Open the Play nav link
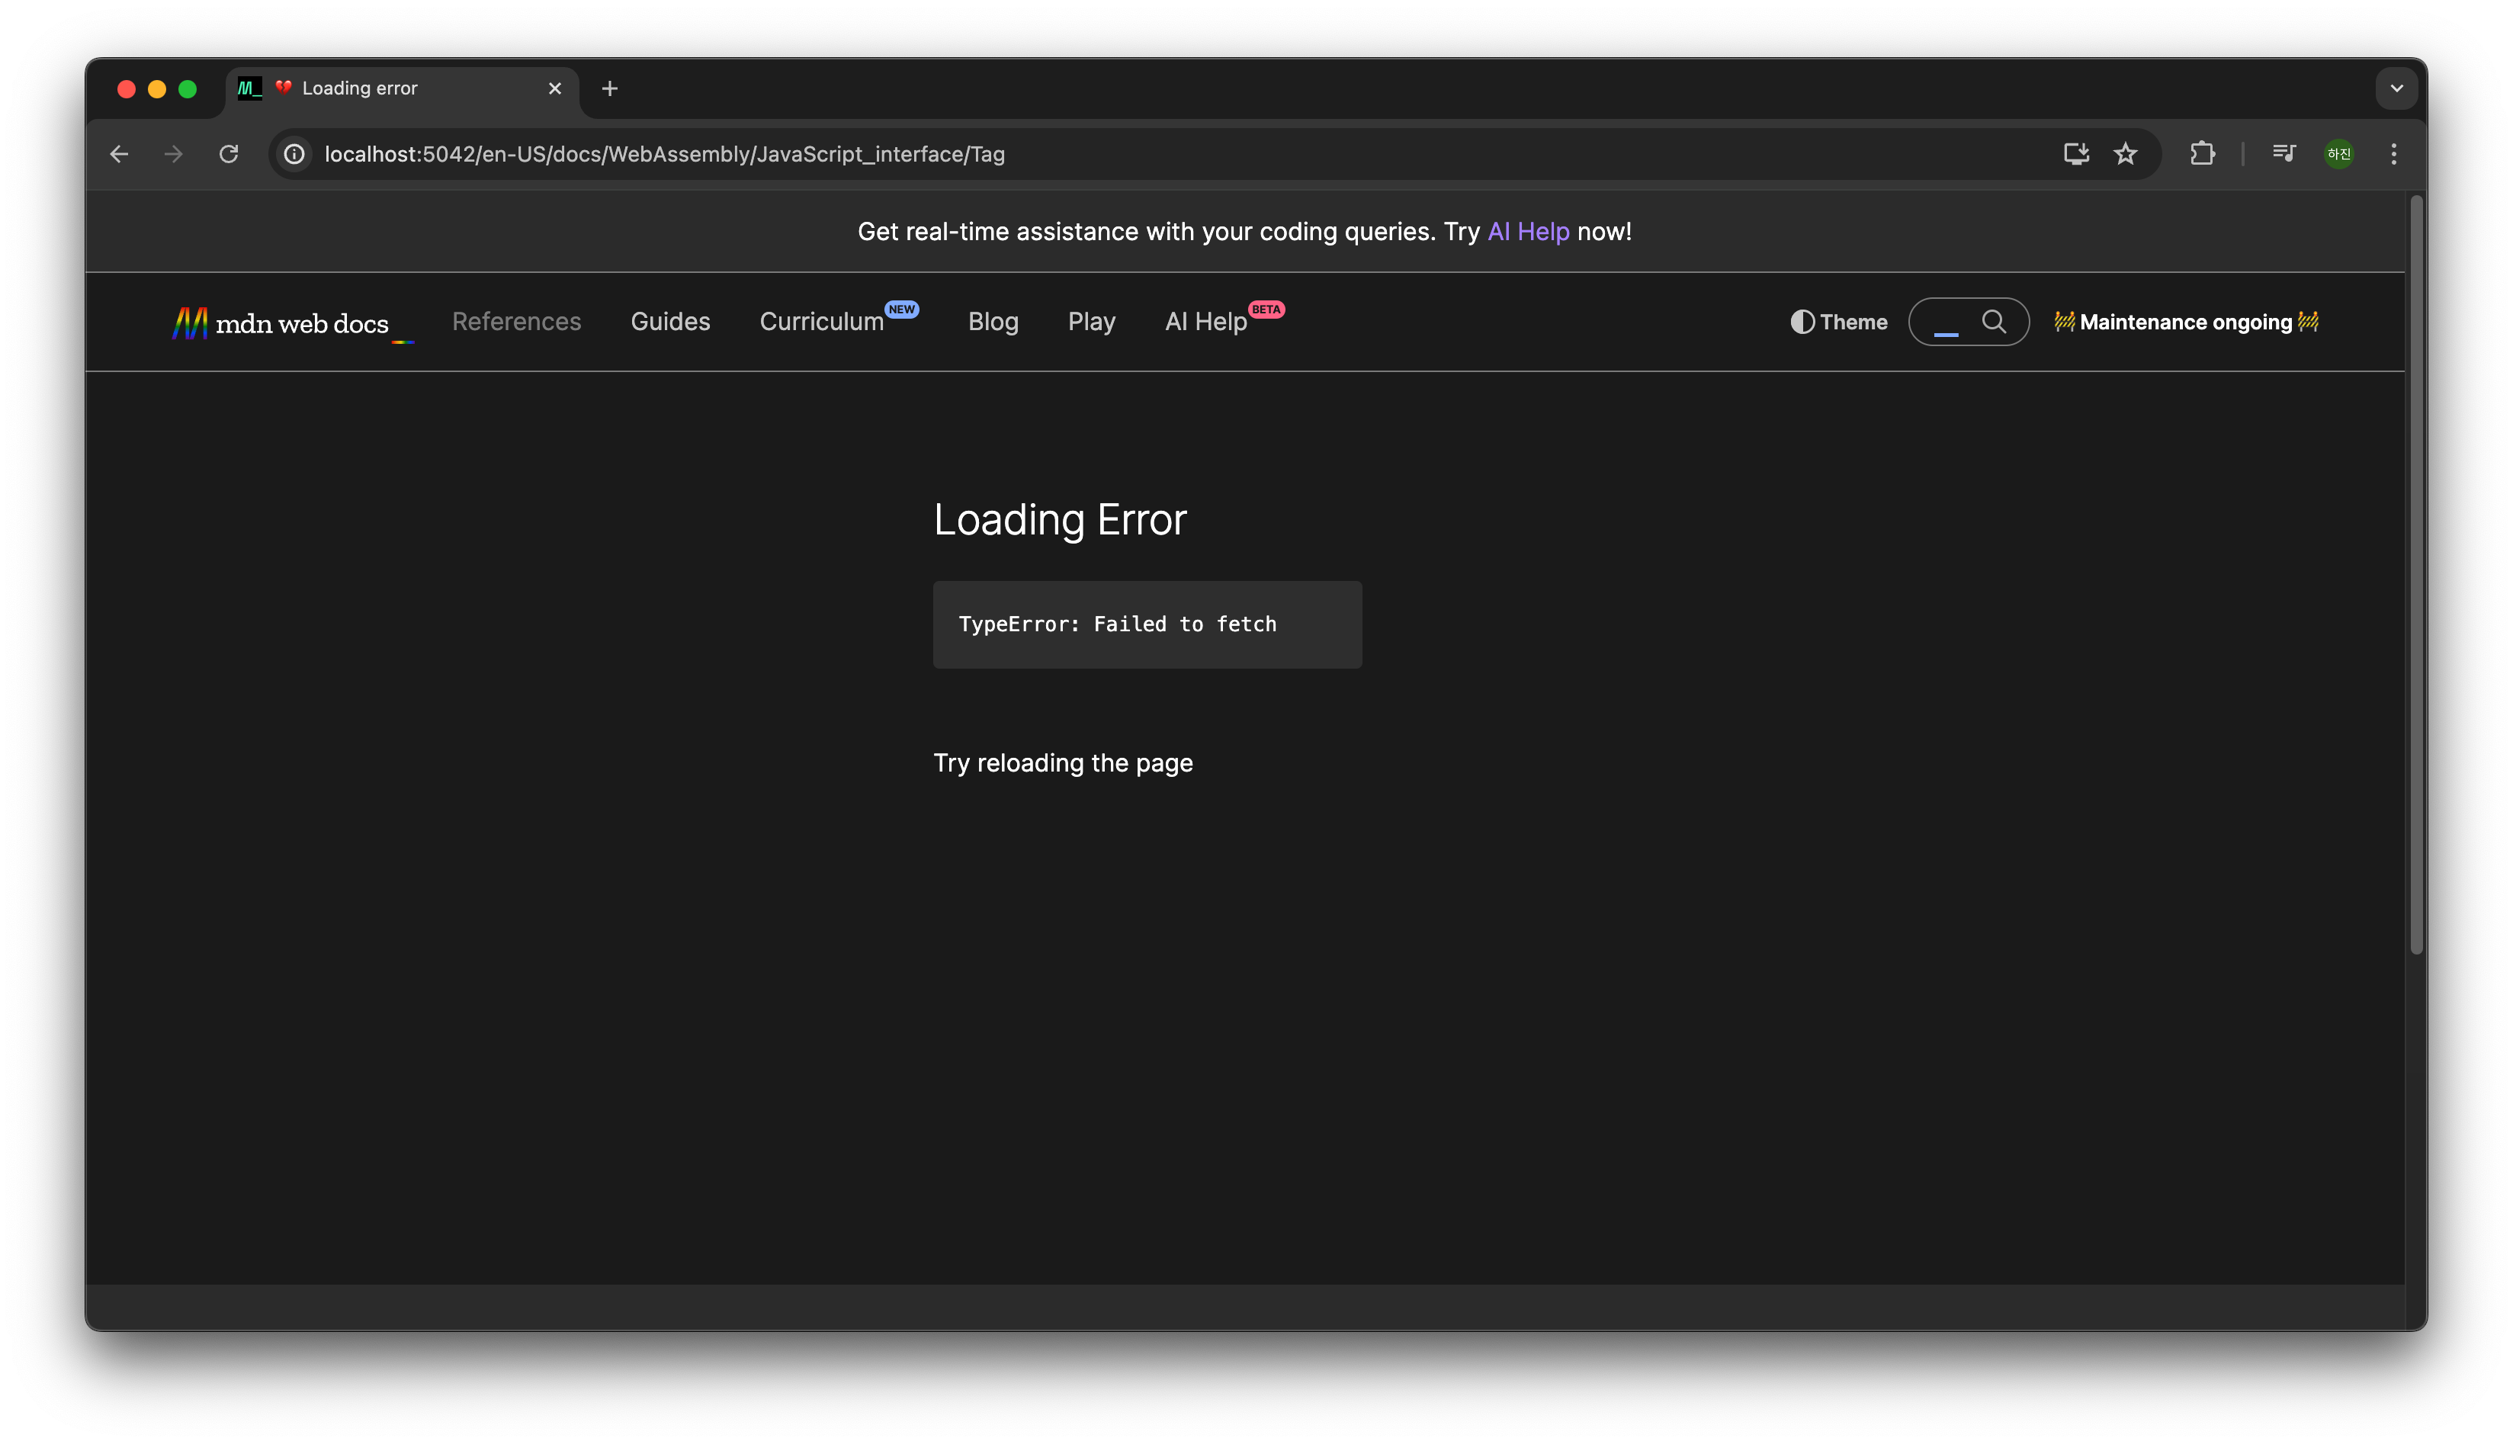Screen dimensions: 2513x1444 (1091, 321)
